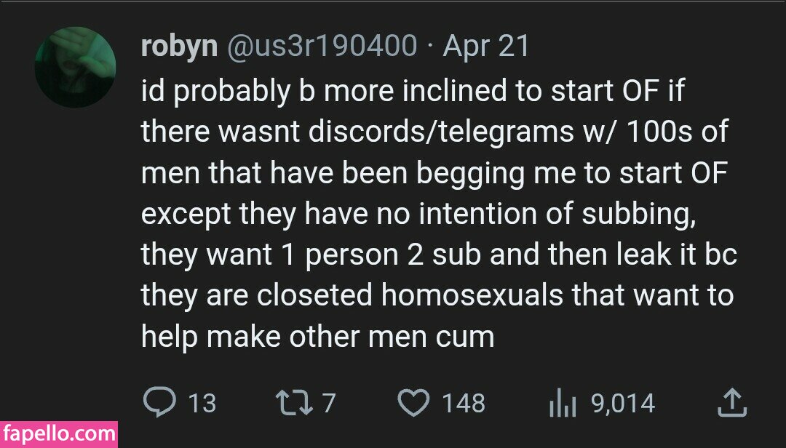Click the display name robyn

click(x=179, y=47)
